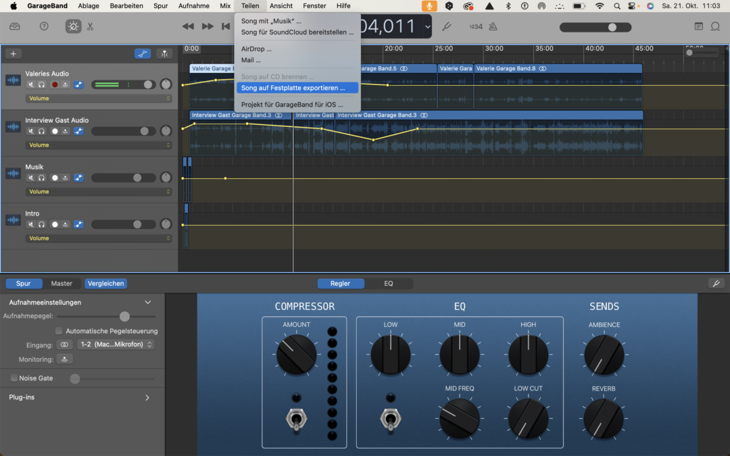Toggle automation on the Musik track
The image size is (730, 456).
pyautogui.click(x=78, y=178)
